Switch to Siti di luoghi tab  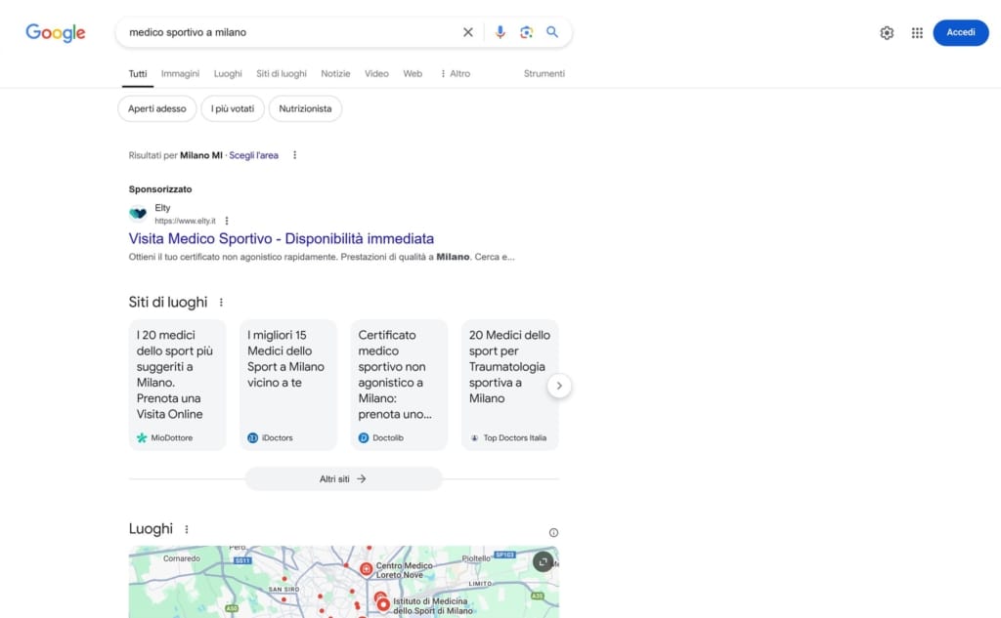click(282, 74)
